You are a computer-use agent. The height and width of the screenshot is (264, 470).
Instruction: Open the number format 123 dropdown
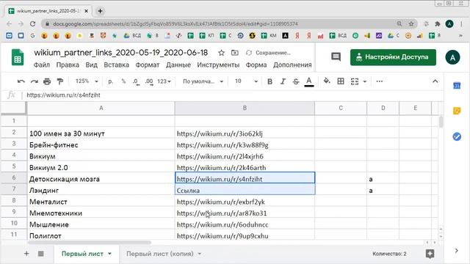[x=164, y=81]
